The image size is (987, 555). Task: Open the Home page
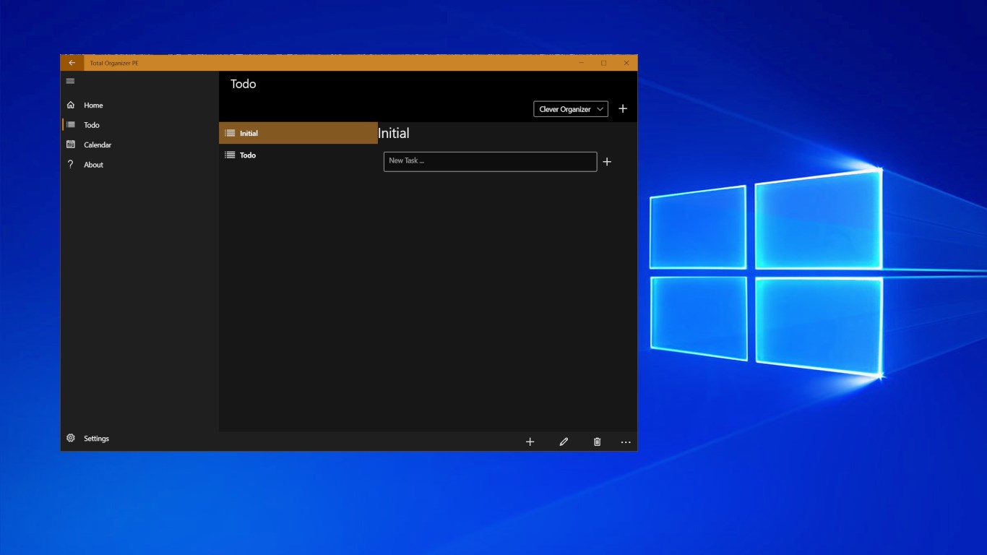[139, 106]
